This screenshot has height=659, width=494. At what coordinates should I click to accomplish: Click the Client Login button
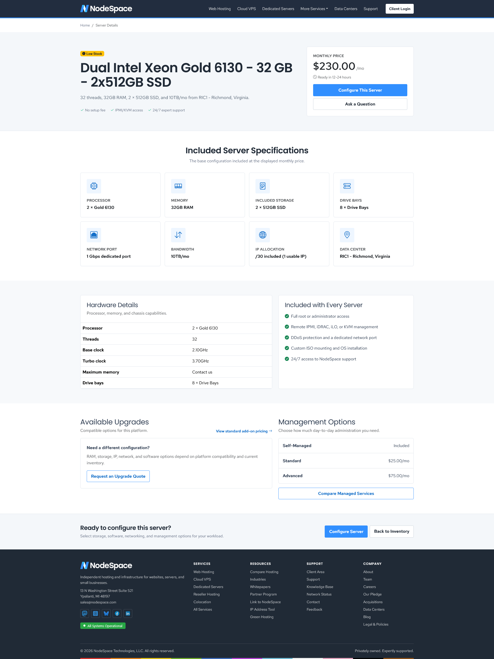pyautogui.click(x=399, y=9)
